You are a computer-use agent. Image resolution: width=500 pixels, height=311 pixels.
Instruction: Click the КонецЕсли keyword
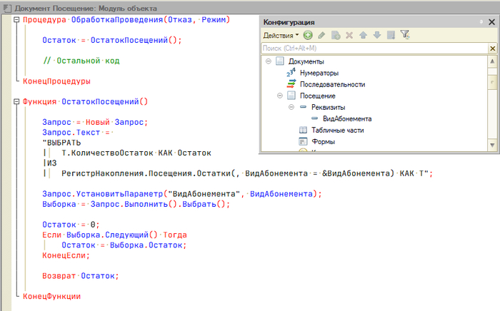(66, 255)
